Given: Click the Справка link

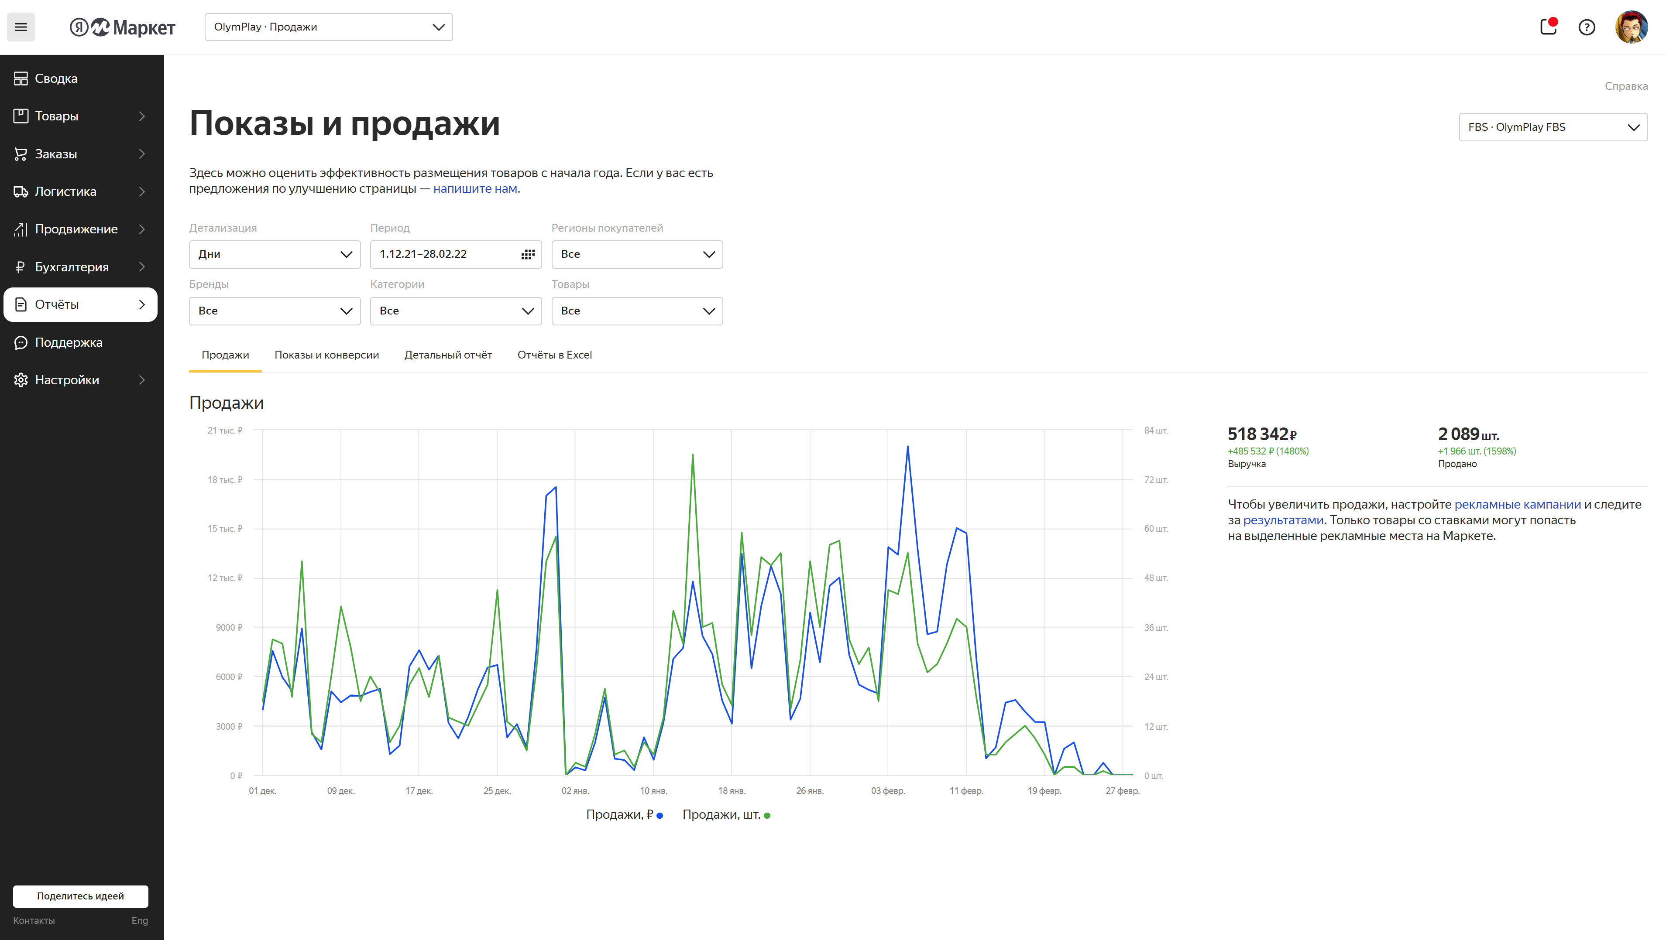Looking at the screenshot, I should click(1625, 87).
